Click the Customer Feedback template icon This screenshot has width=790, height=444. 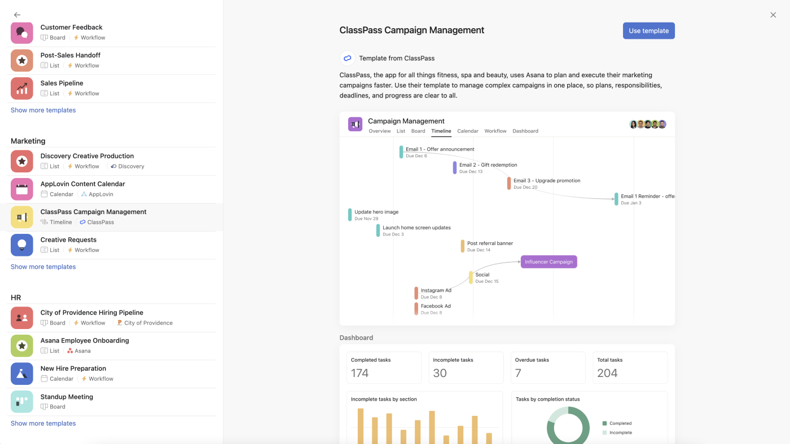[x=22, y=32]
